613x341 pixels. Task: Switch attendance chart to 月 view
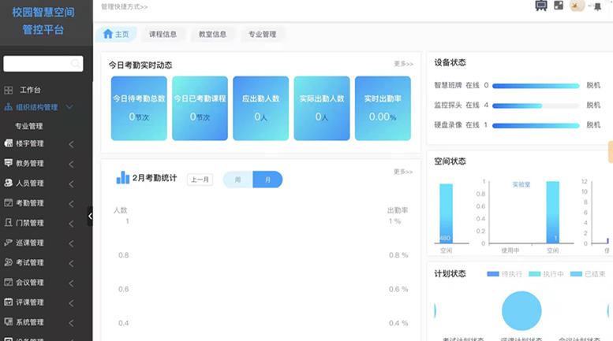[x=267, y=180]
